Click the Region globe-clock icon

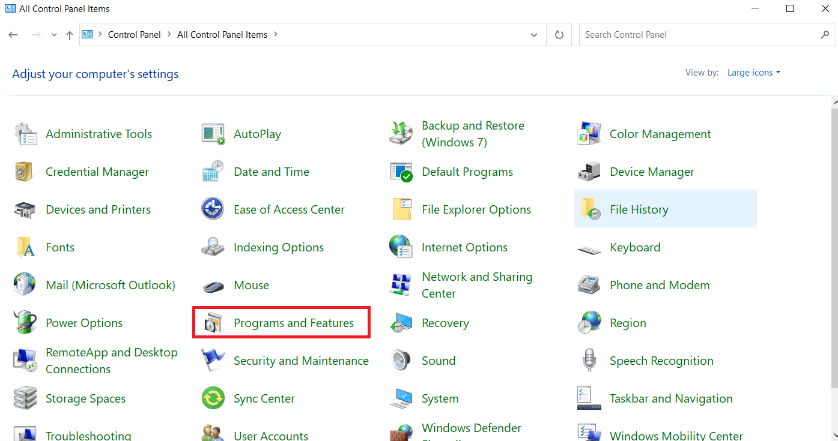pos(589,323)
